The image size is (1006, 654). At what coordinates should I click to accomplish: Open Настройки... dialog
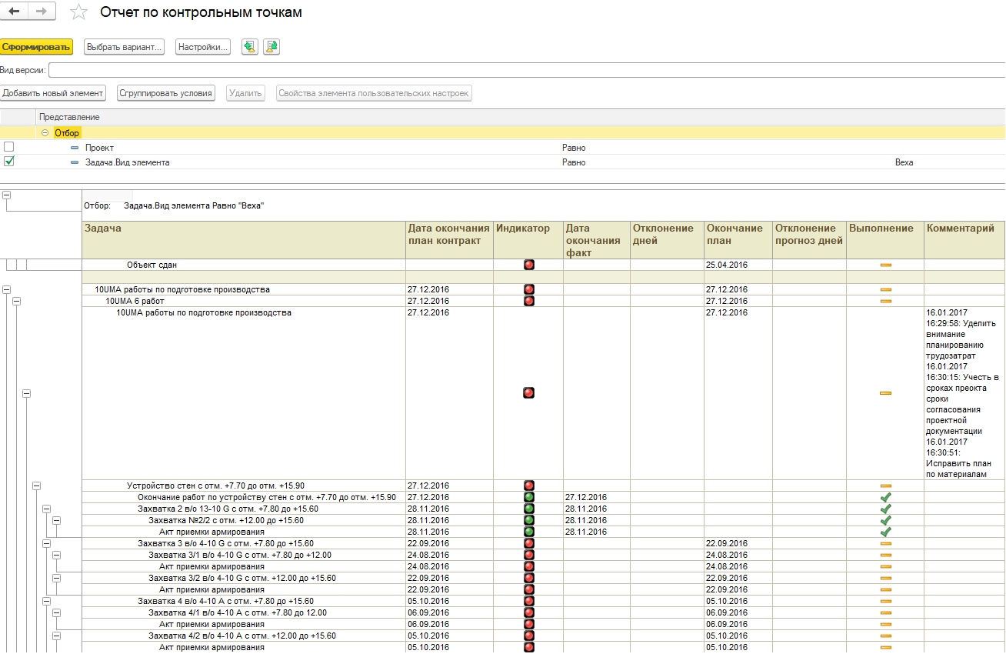(x=203, y=47)
